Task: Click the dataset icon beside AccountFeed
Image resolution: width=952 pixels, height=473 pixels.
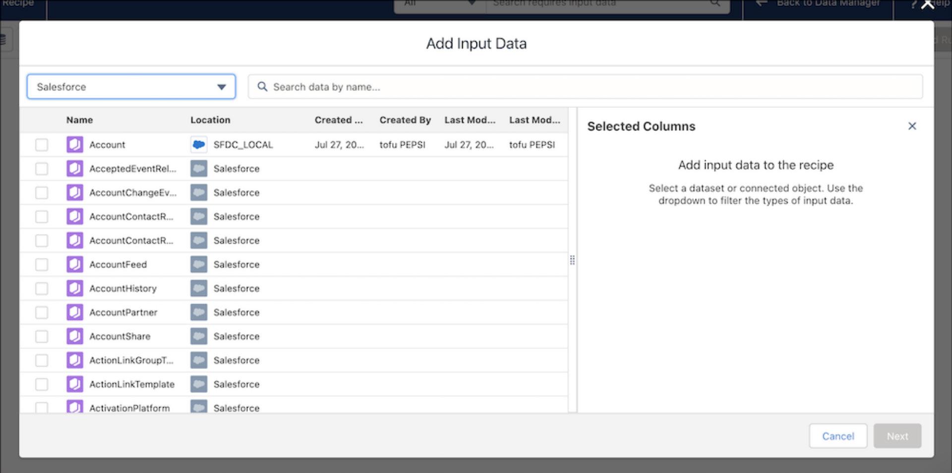Action: [x=75, y=264]
